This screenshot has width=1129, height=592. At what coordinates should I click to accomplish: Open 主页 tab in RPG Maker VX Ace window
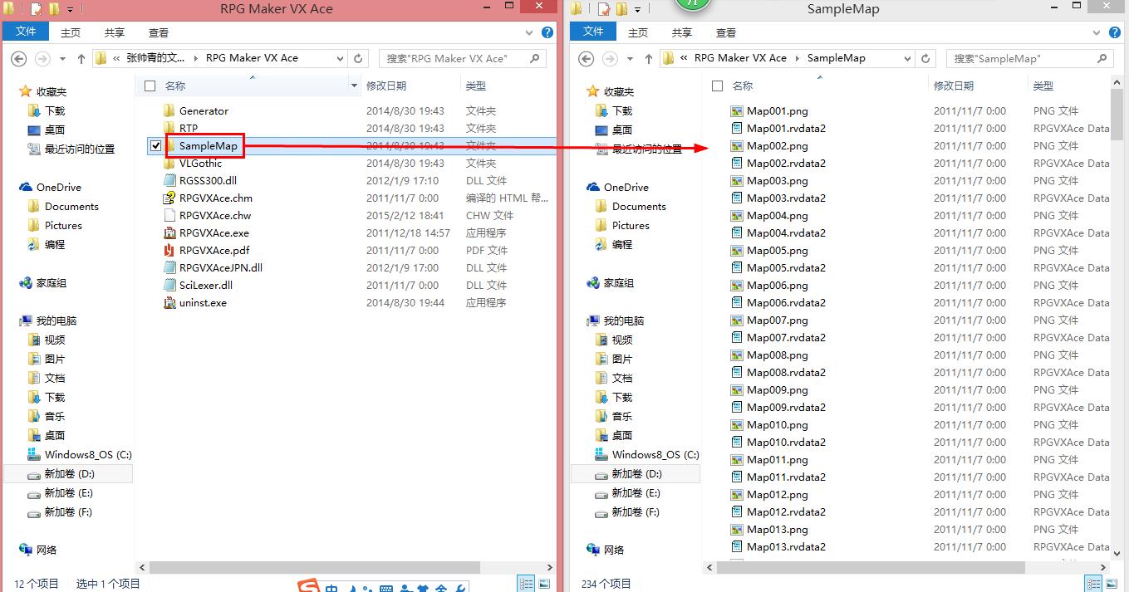[x=71, y=32]
